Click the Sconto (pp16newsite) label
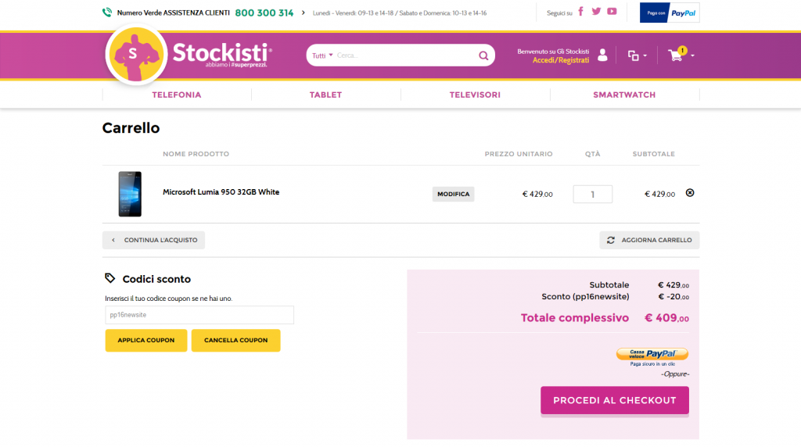801x447 pixels. click(585, 296)
